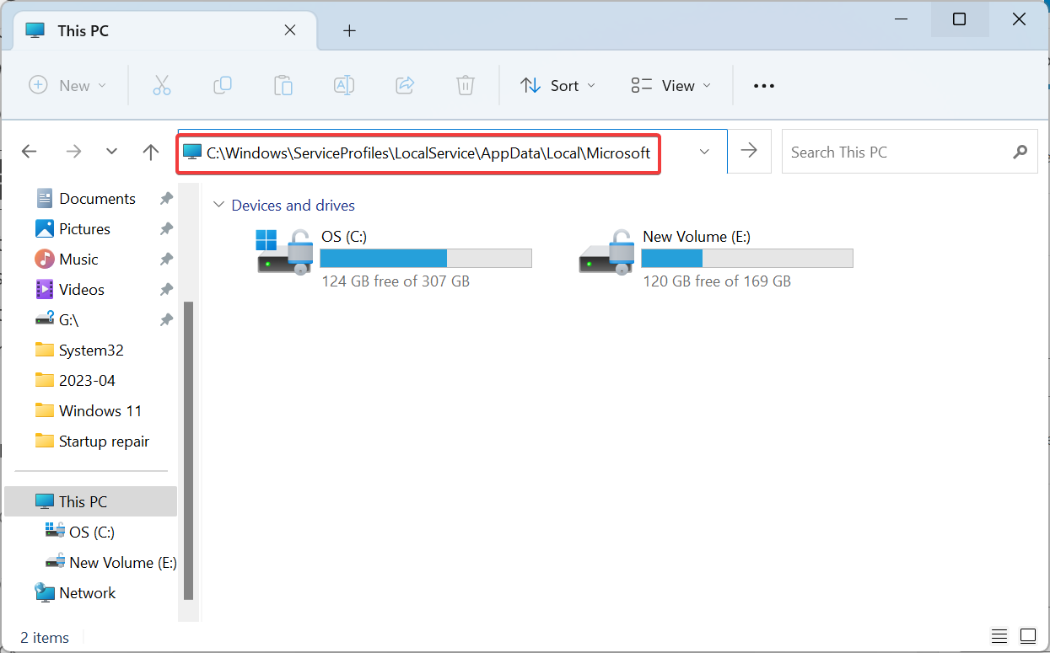Open the See more options ellipsis
The image size is (1050, 653).
(x=763, y=85)
